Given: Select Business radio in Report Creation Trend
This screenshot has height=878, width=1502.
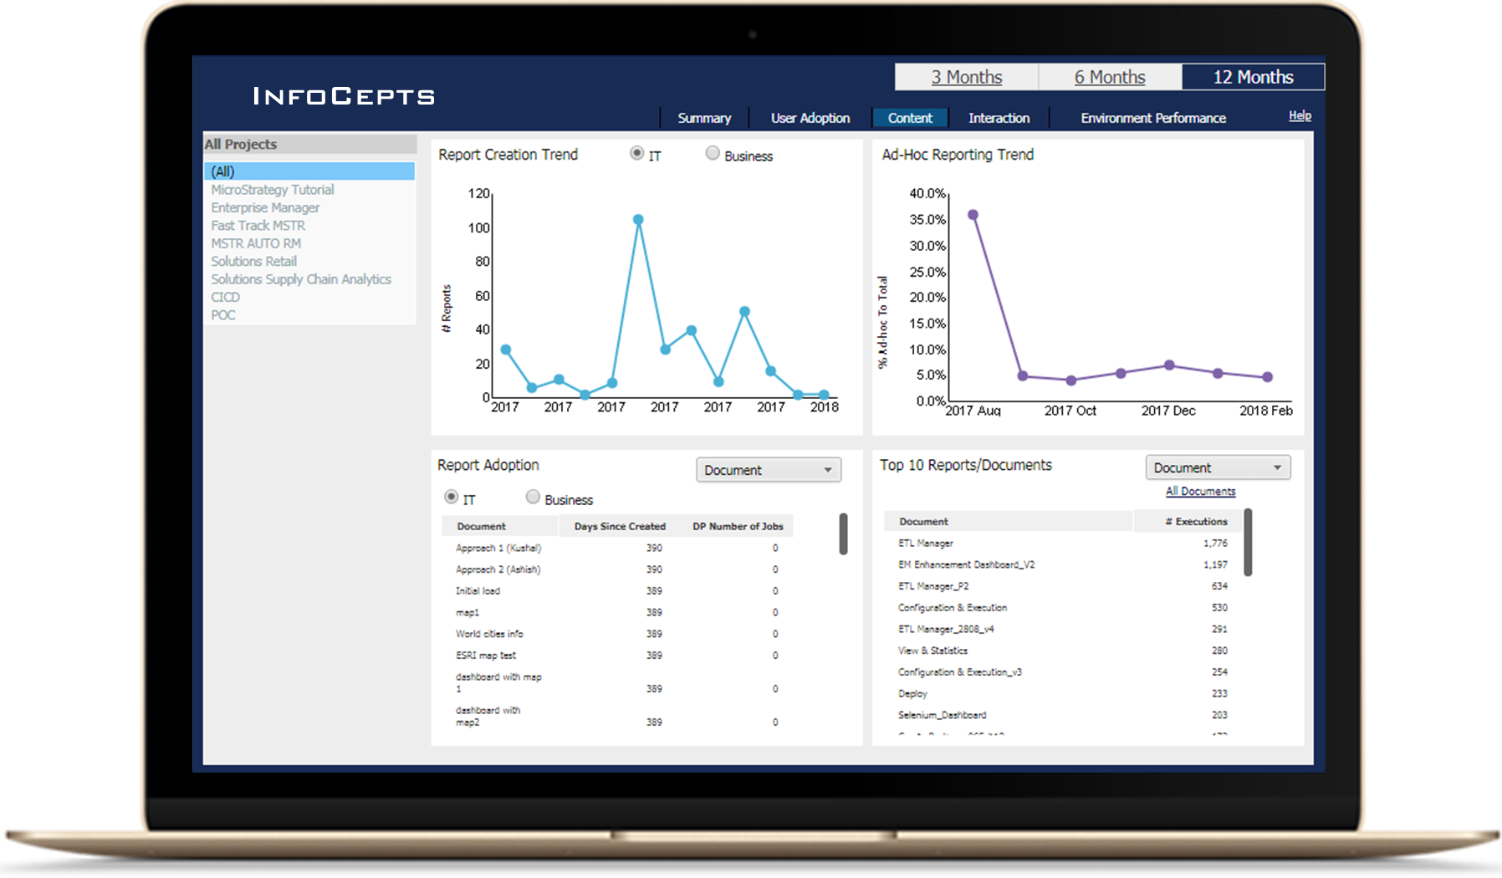Looking at the screenshot, I should tap(713, 153).
